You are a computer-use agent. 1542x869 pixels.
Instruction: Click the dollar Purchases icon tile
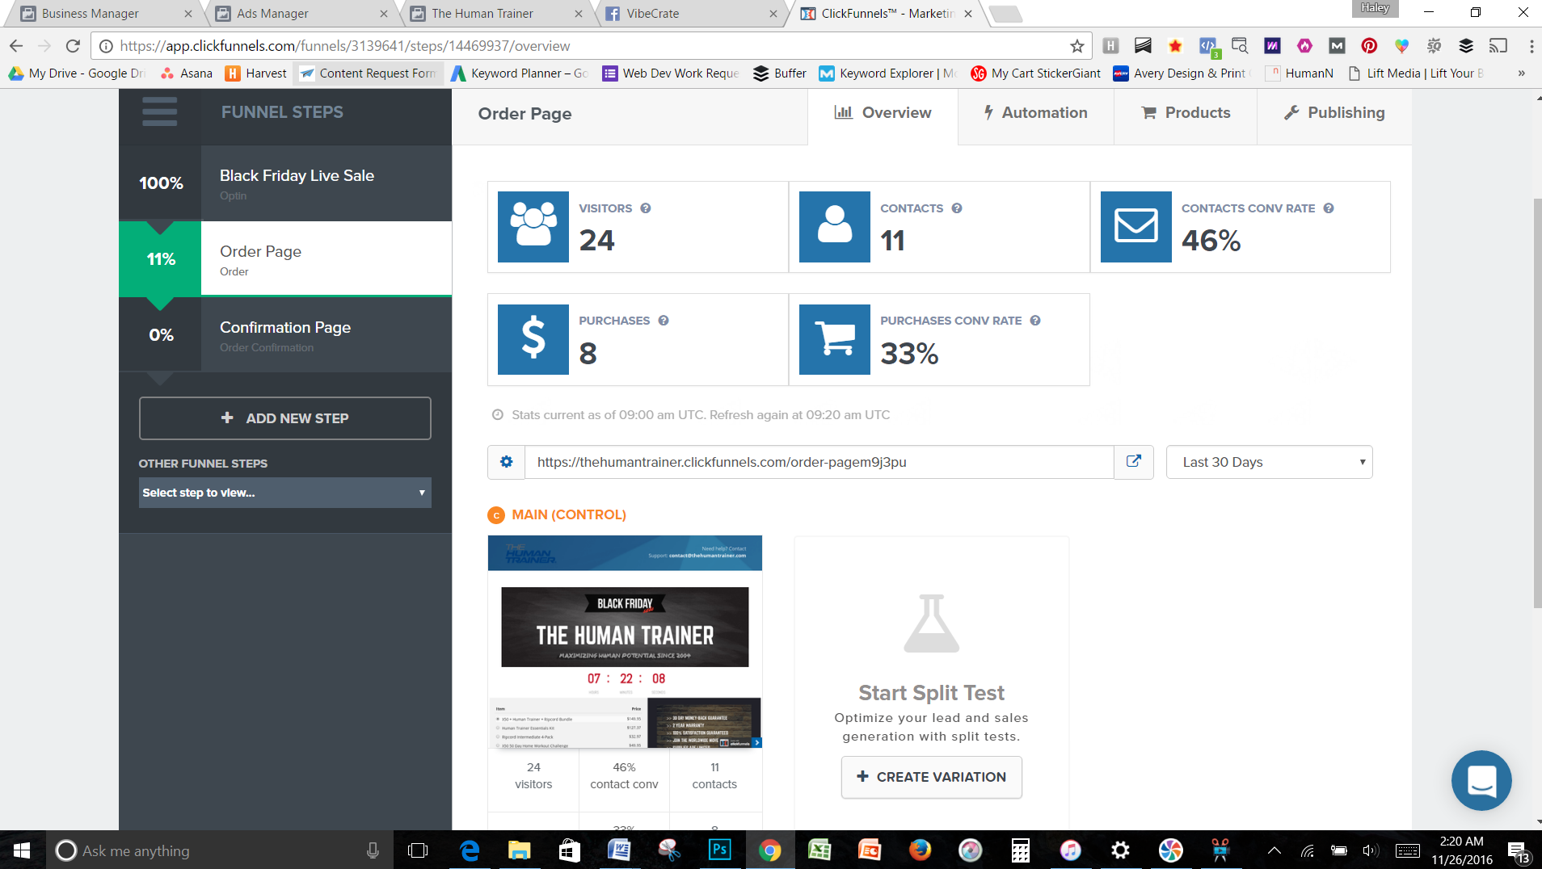tap(533, 339)
